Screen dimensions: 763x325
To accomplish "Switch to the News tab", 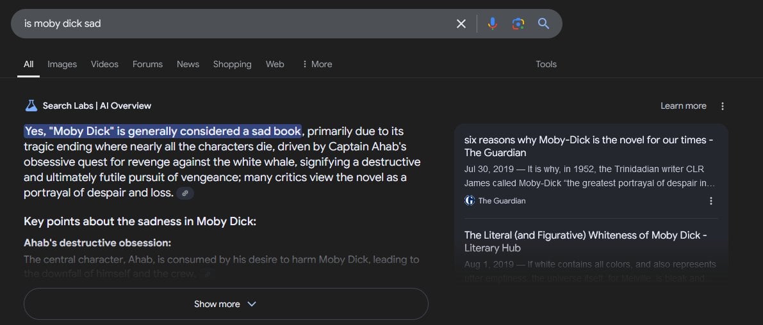I will [x=188, y=64].
